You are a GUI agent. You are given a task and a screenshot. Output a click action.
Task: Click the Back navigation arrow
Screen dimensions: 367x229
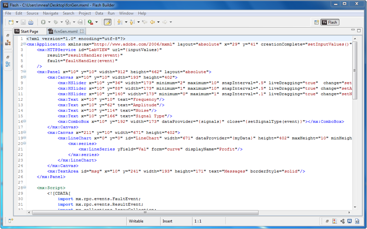point(152,22)
